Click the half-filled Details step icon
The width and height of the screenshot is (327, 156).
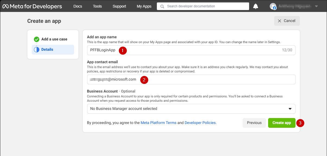pos(37,50)
